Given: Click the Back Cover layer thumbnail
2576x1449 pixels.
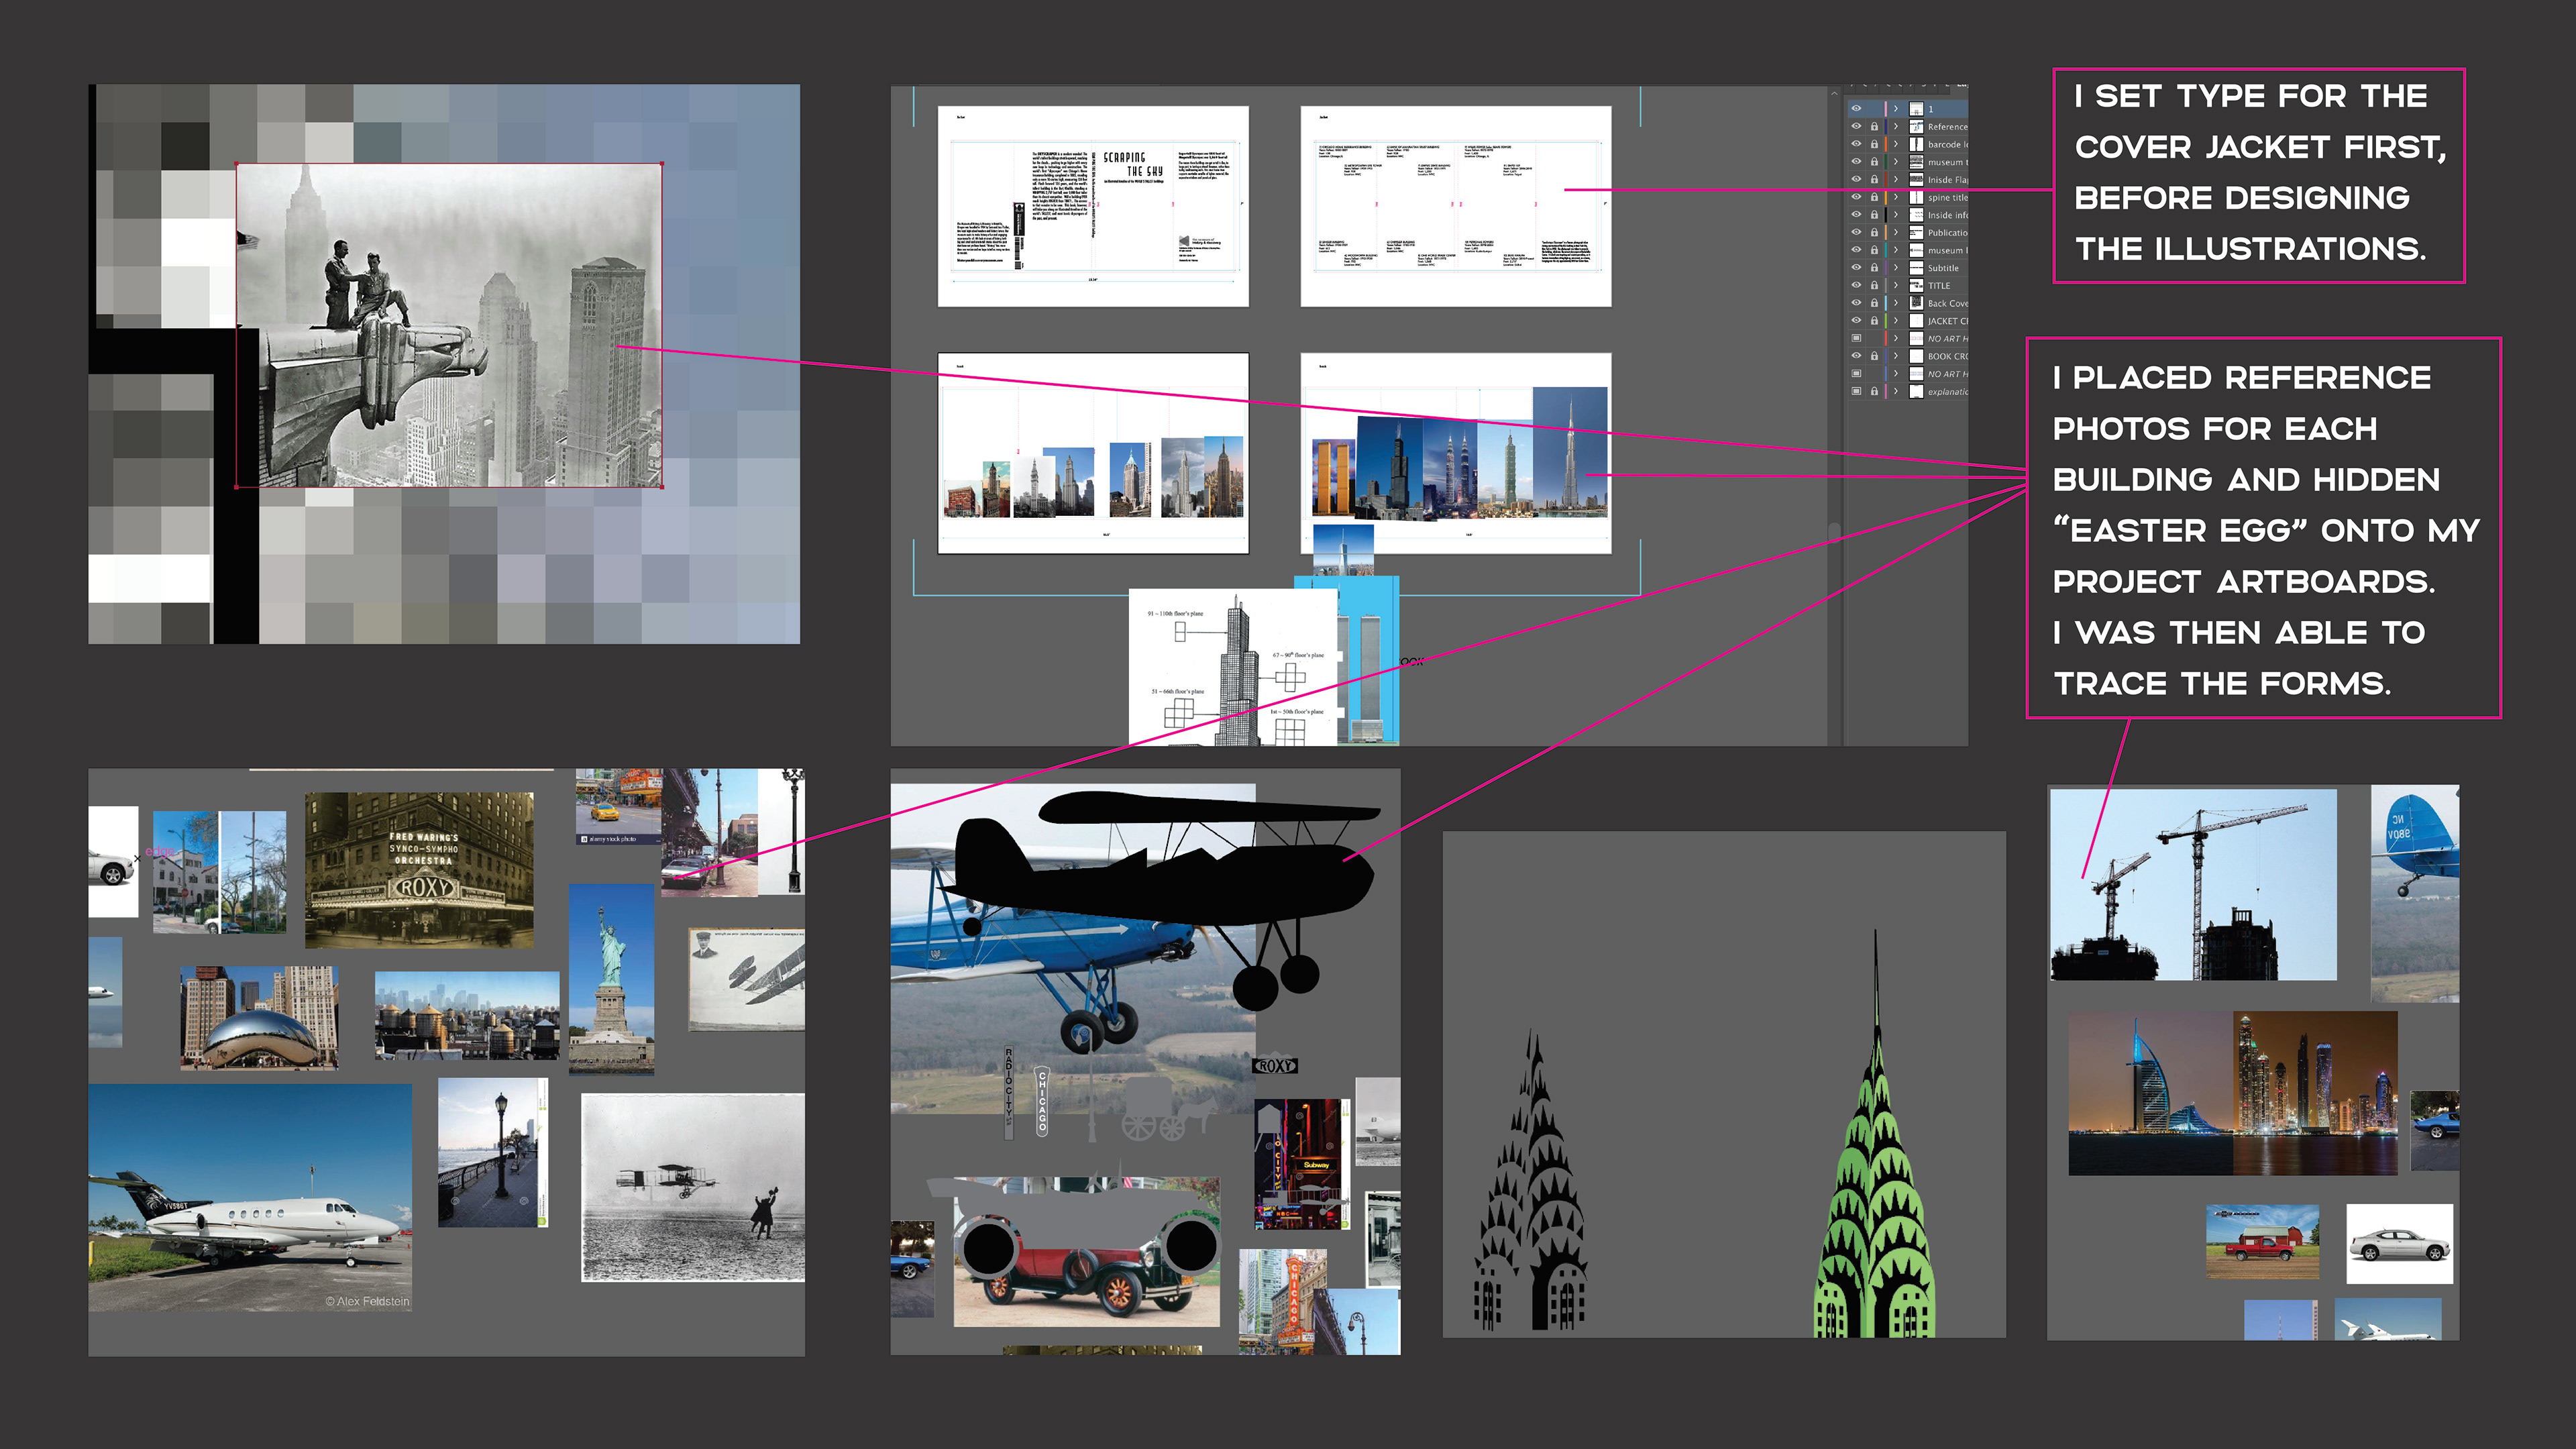Looking at the screenshot, I should 1916,303.
